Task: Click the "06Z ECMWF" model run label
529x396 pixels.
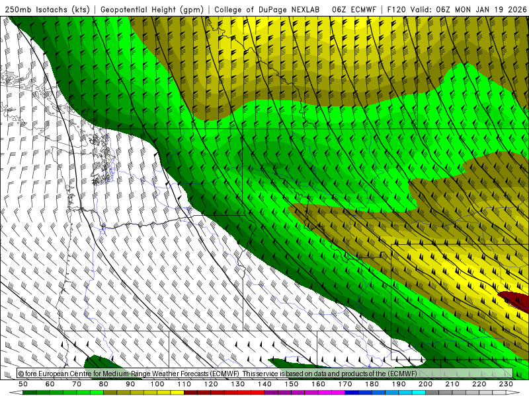Action: (x=354, y=10)
